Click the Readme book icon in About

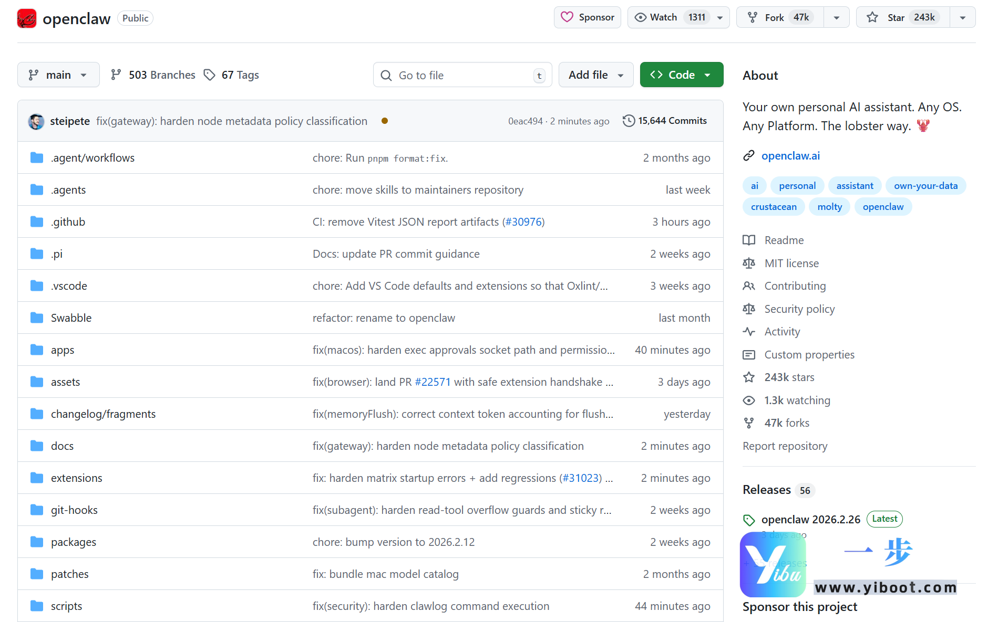tap(749, 240)
